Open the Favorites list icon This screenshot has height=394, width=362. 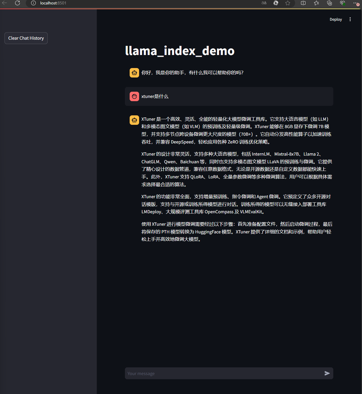(x=316, y=3)
